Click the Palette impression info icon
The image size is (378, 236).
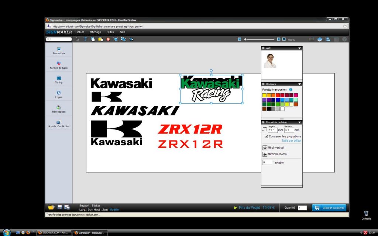point(291,90)
